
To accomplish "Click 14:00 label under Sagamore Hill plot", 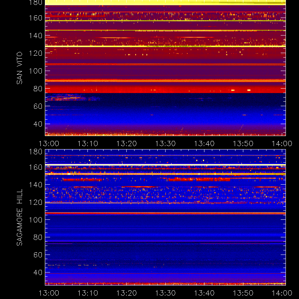I will click(282, 293).
